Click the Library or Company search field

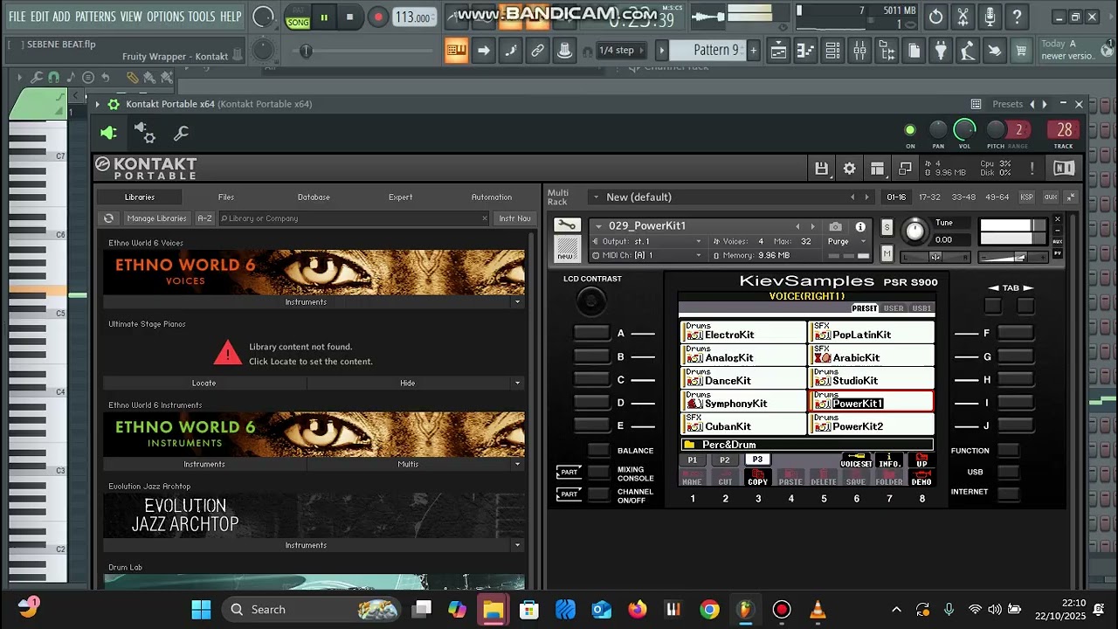coord(353,218)
